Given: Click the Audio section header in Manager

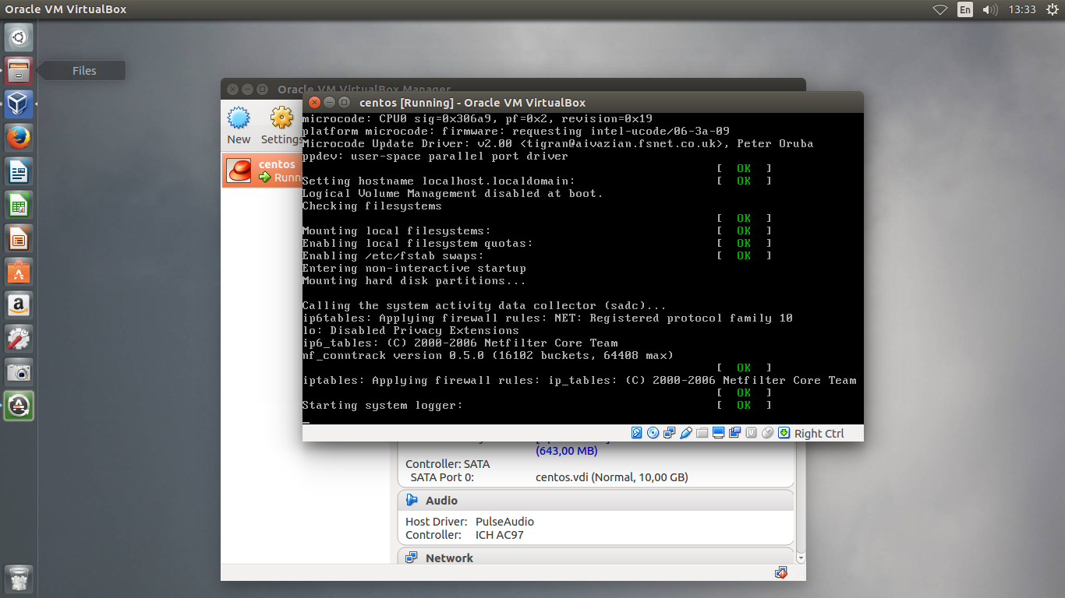Looking at the screenshot, I should tap(596, 501).
